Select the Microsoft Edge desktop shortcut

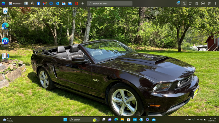[5, 28]
